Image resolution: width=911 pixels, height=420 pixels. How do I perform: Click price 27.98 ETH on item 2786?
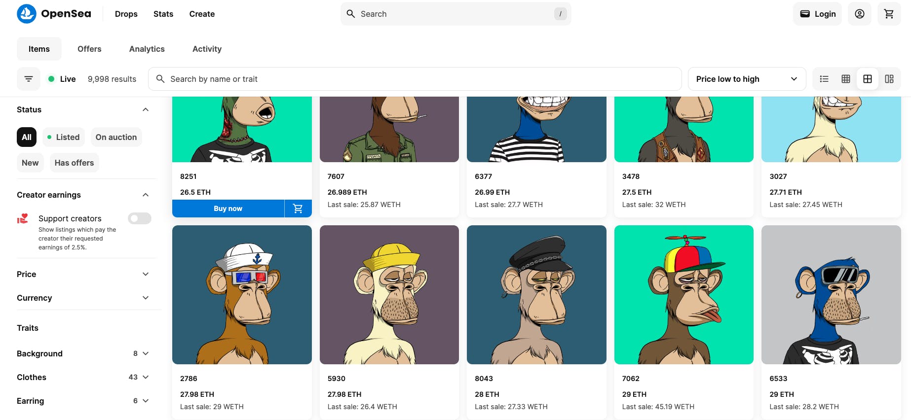pos(197,394)
